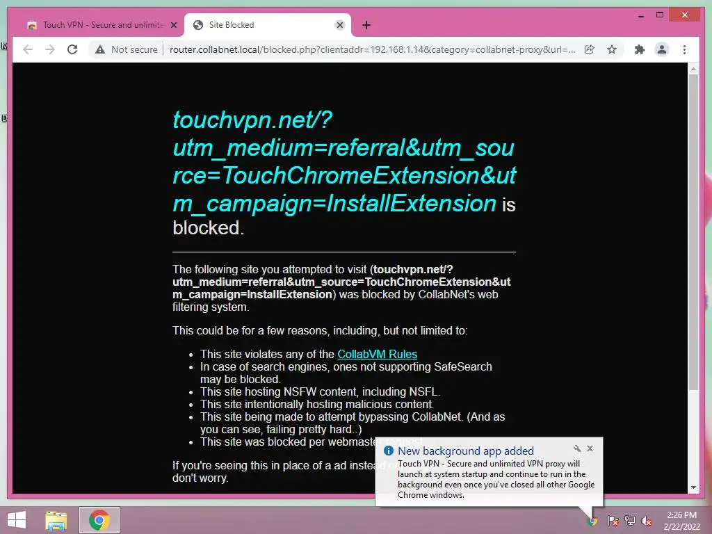Viewport: 712px width, 534px height.
Task: Open the Action Center flag tray icon
Action: pos(613,521)
